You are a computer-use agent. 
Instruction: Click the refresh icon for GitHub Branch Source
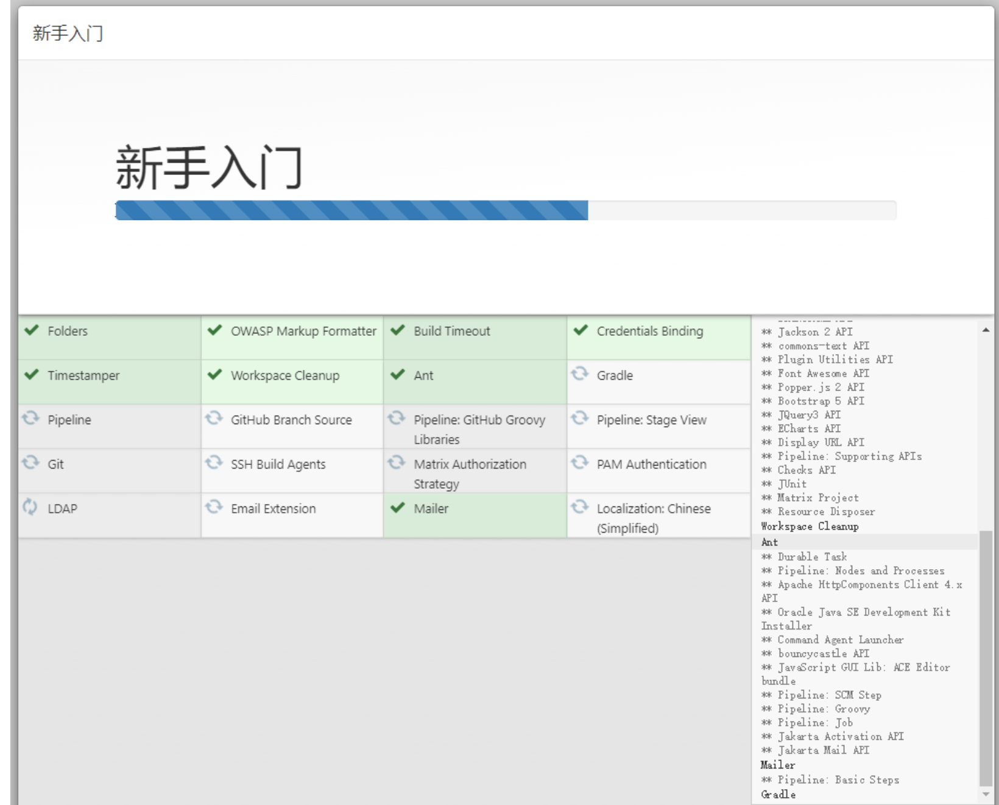tap(214, 418)
